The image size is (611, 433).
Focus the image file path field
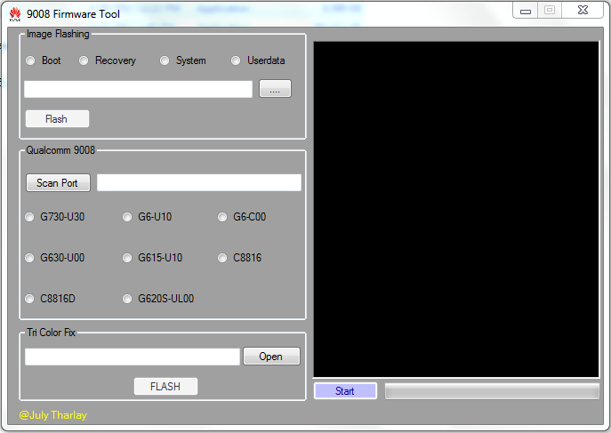point(139,89)
